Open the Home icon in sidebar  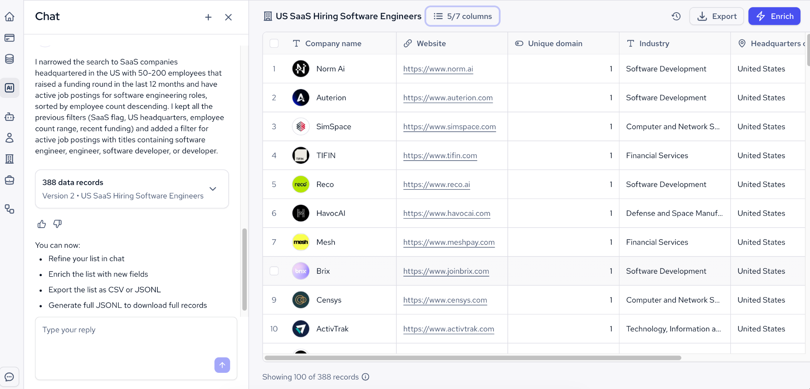pos(9,17)
